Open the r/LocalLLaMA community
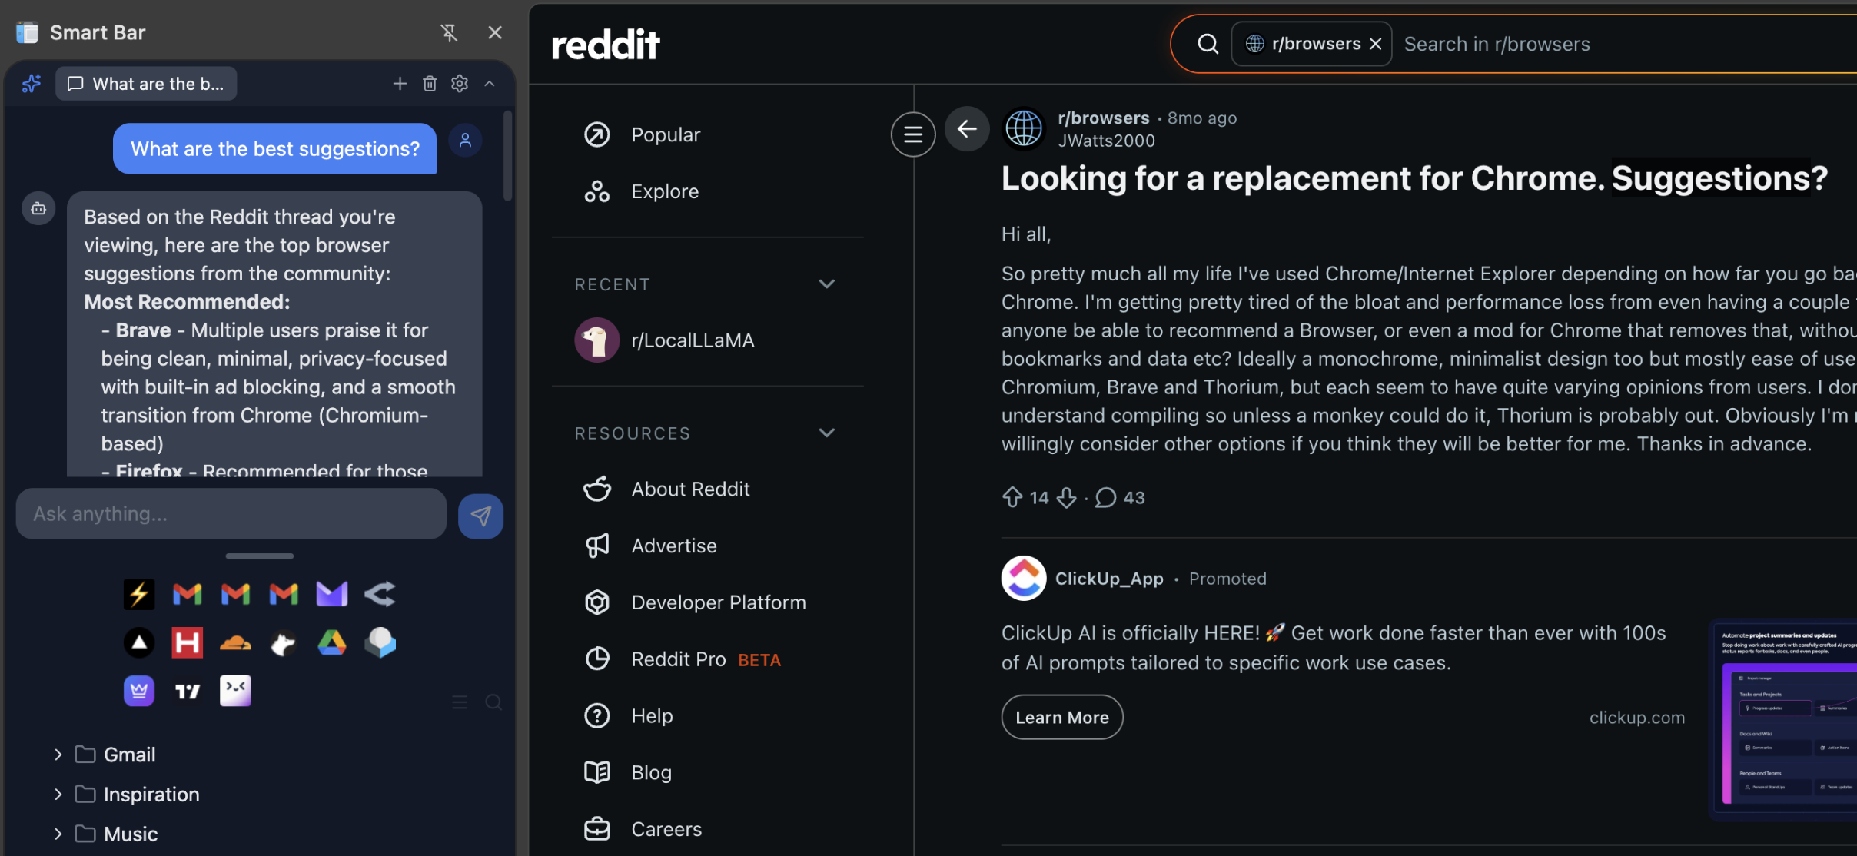This screenshot has height=856, width=1857. [691, 340]
